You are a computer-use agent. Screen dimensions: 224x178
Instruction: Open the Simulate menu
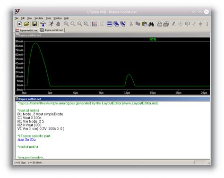[39, 18]
